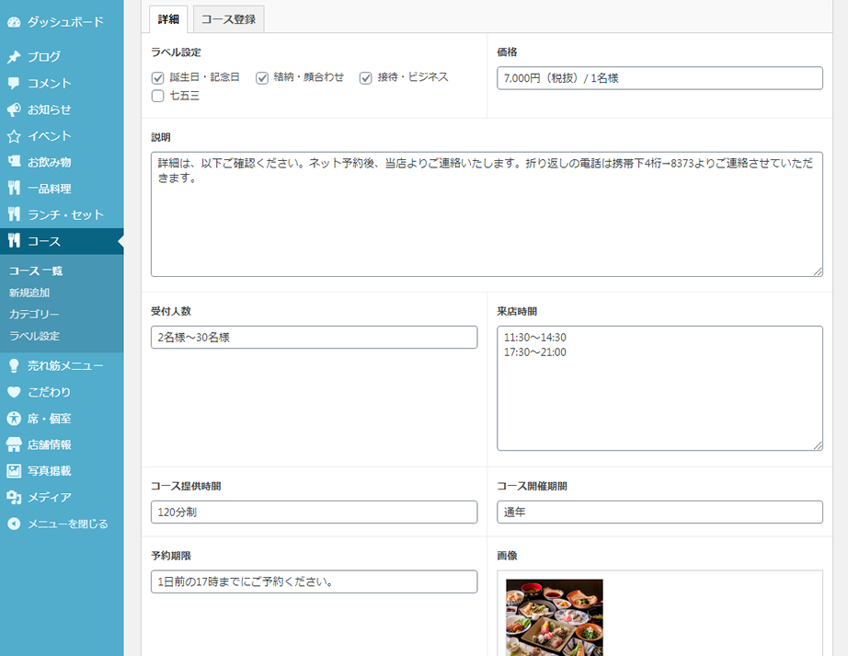The width and height of the screenshot is (848, 656).
Task: Open 新規追加 under コース
Action: (29, 293)
